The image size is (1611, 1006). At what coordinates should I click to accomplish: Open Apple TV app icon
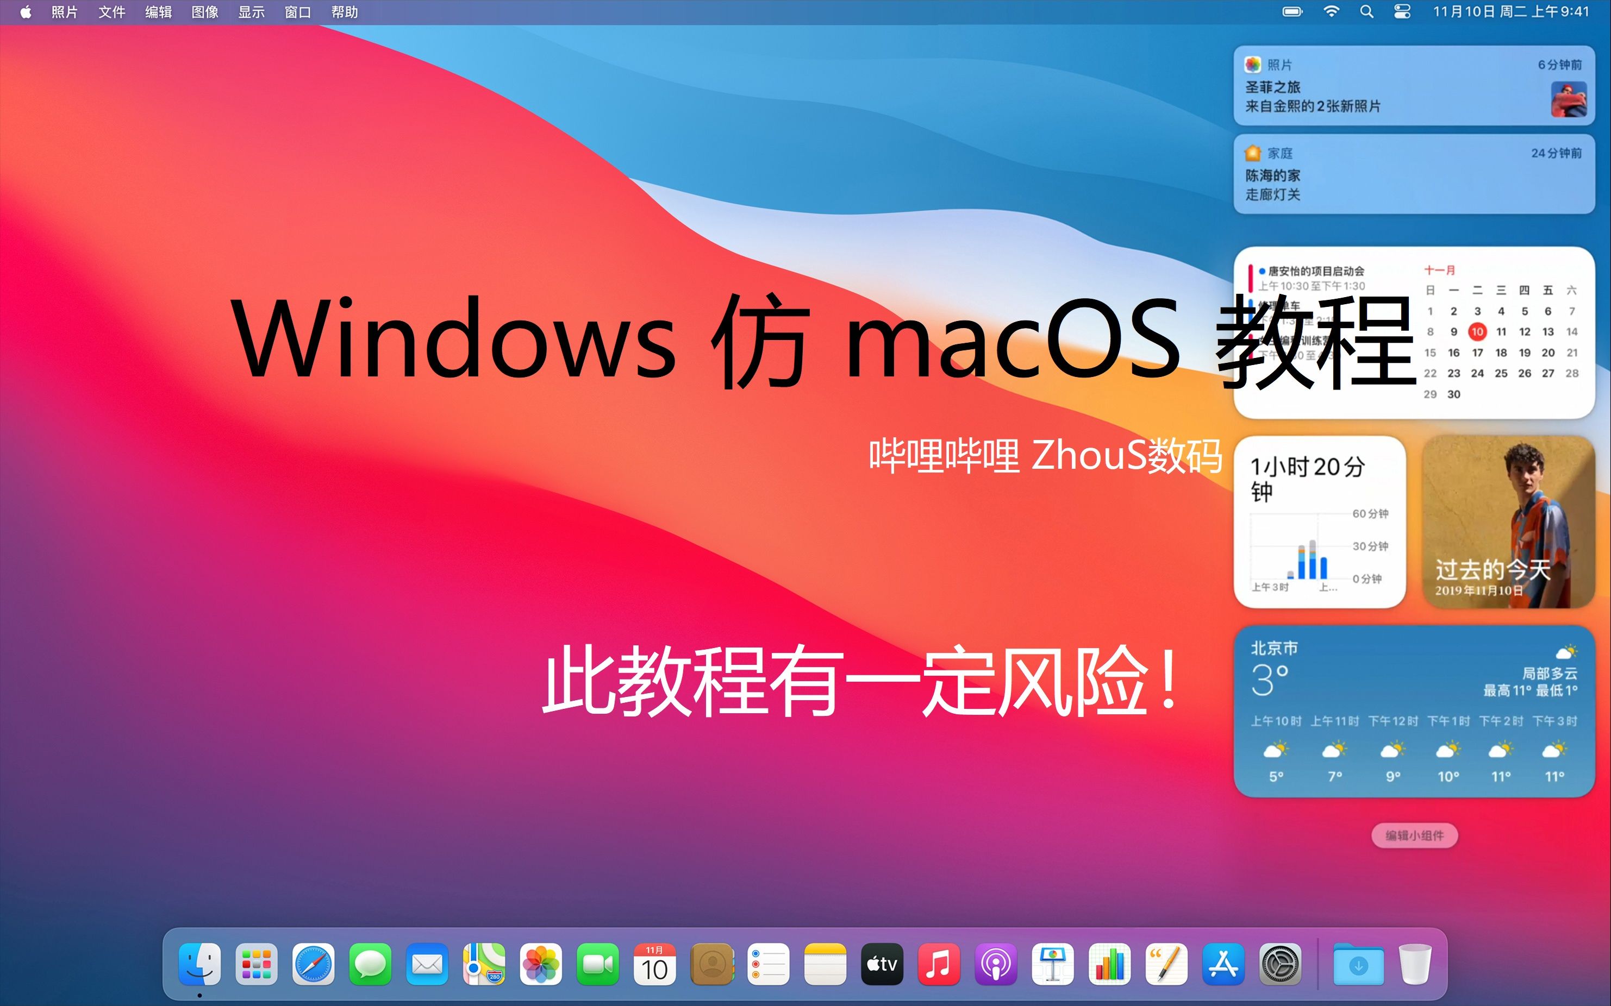pyautogui.click(x=882, y=964)
